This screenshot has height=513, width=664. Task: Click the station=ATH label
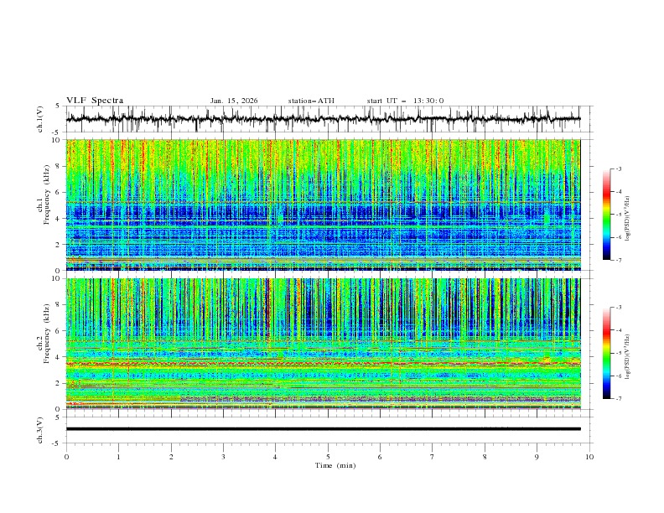point(311,101)
